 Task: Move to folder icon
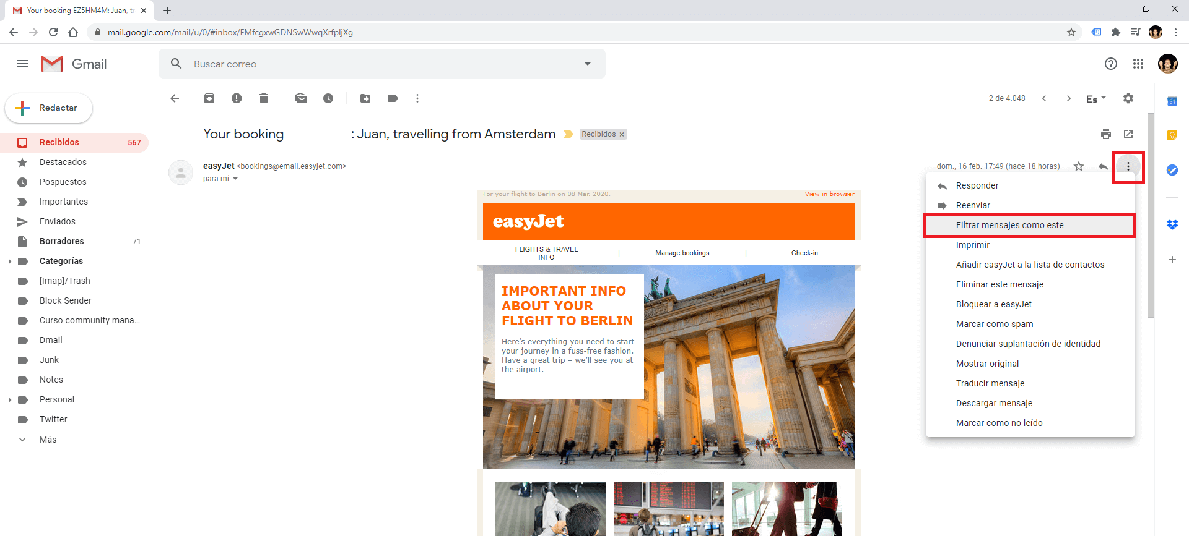365,98
